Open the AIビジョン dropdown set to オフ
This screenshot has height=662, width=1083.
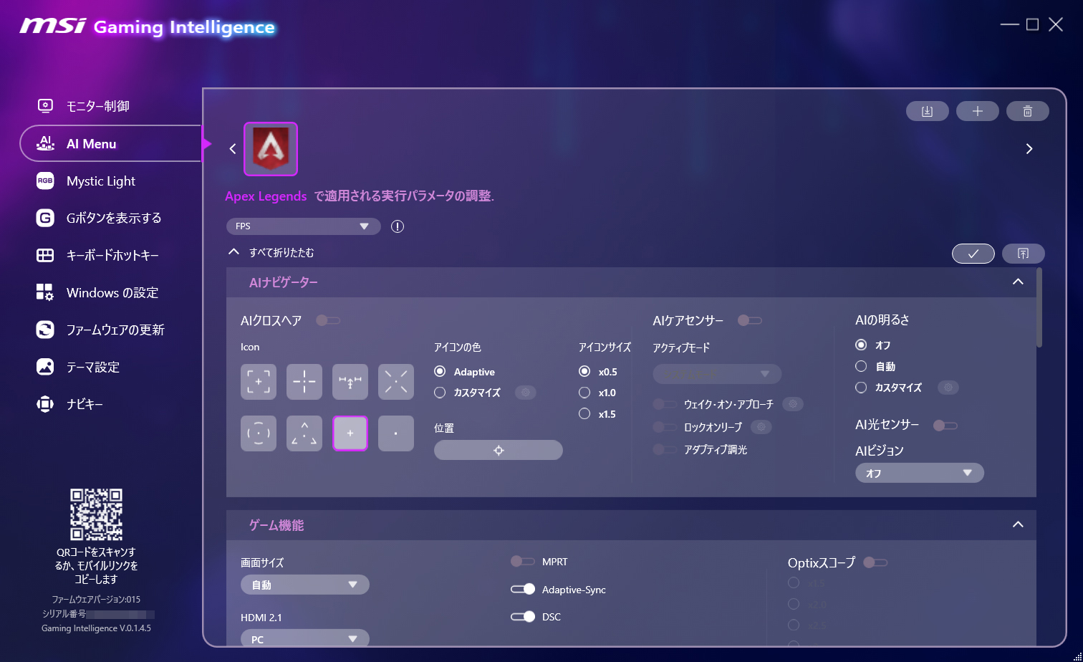(919, 473)
